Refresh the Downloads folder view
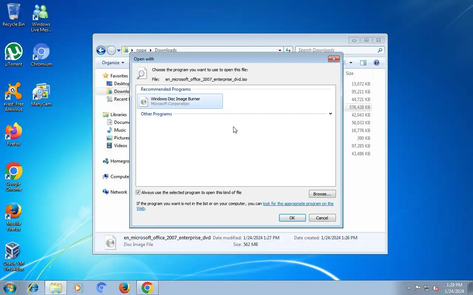The image size is (473, 295). click(x=288, y=50)
